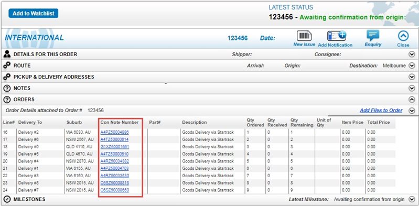The image size is (419, 206).
Task: Open the Enquiry speech bubble icon
Action: 373,36
